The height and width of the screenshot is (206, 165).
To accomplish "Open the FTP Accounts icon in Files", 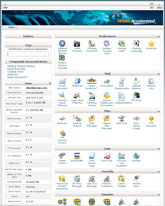I will [x=151, y=118].
